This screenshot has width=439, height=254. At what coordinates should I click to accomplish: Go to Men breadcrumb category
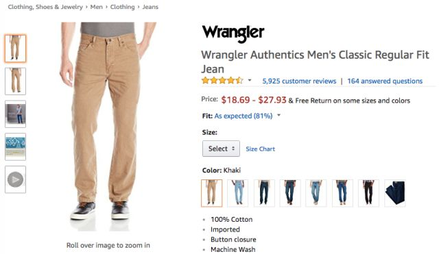pyautogui.click(x=96, y=7)
